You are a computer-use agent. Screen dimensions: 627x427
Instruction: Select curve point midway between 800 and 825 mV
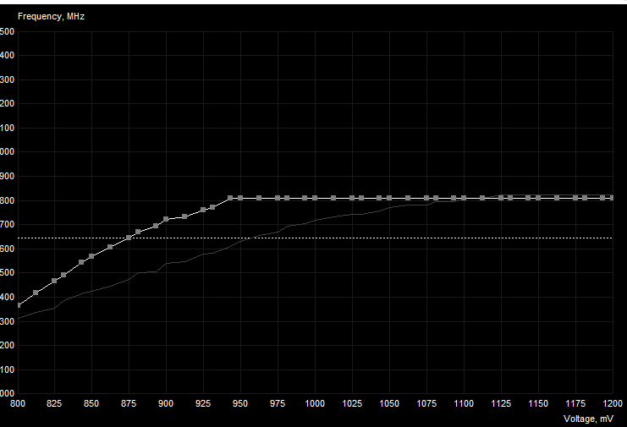(36, 293)
